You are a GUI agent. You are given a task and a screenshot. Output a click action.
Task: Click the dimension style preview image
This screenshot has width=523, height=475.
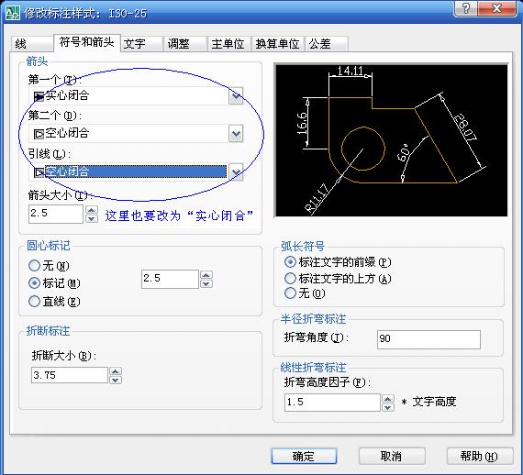pos(391,140)
